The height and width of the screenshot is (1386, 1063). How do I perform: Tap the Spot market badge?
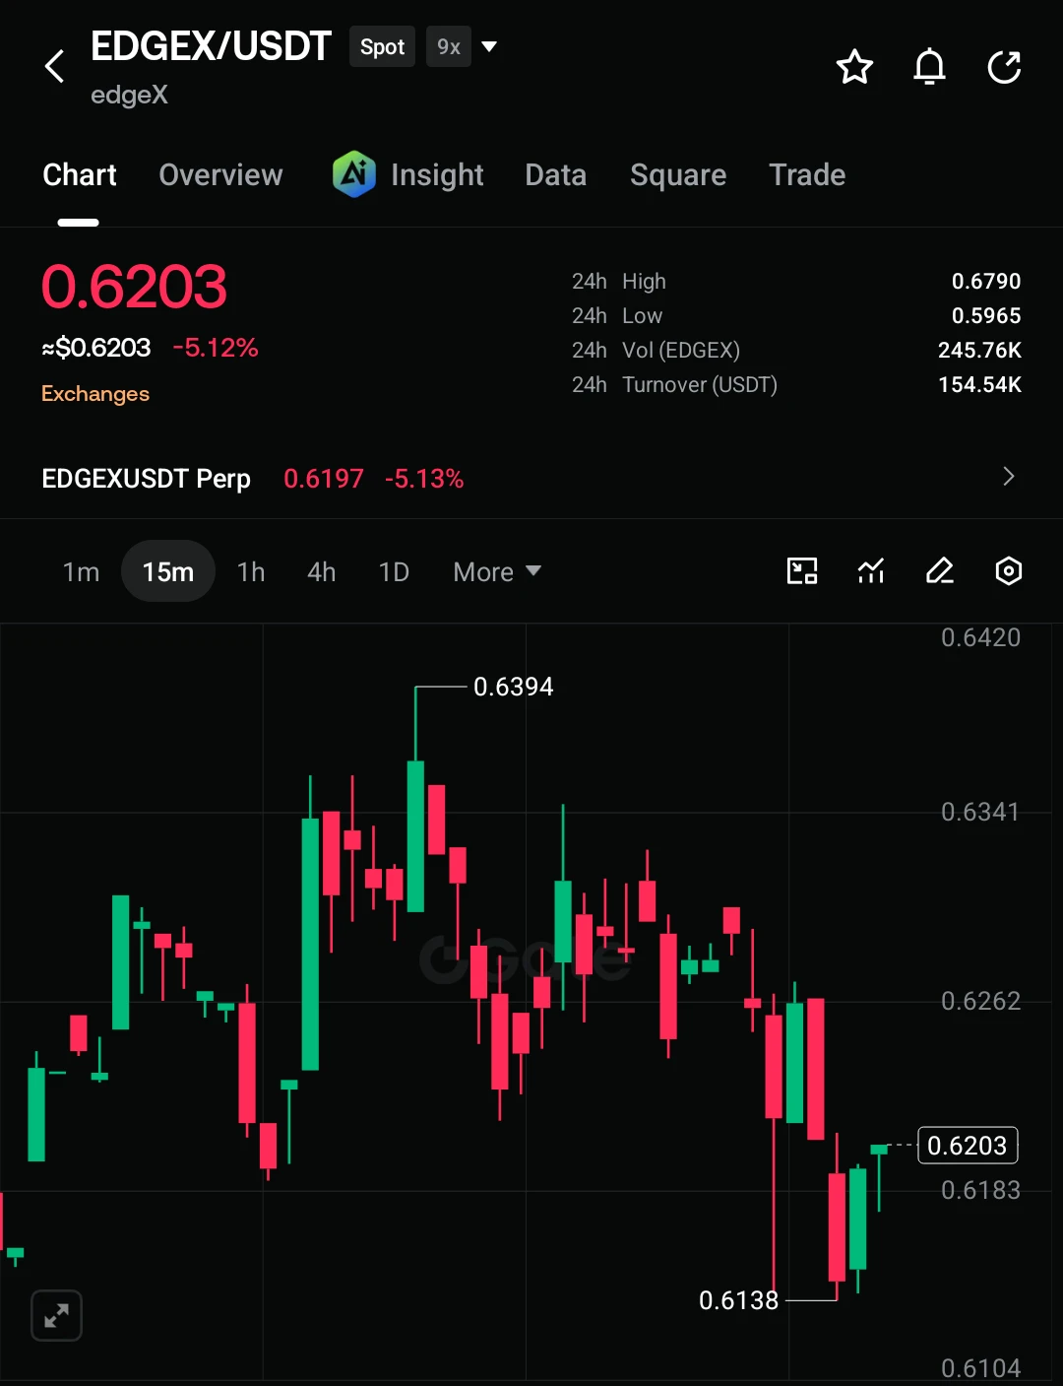(382, 46)
